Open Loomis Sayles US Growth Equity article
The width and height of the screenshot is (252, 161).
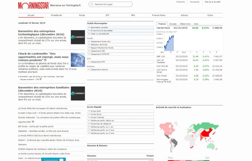click(44, 154)
